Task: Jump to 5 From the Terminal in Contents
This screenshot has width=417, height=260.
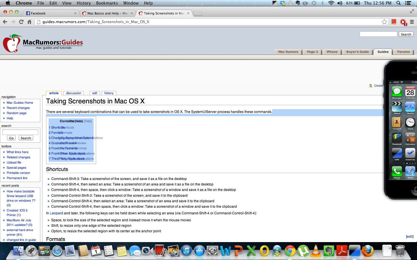Action: click(63, 148)
